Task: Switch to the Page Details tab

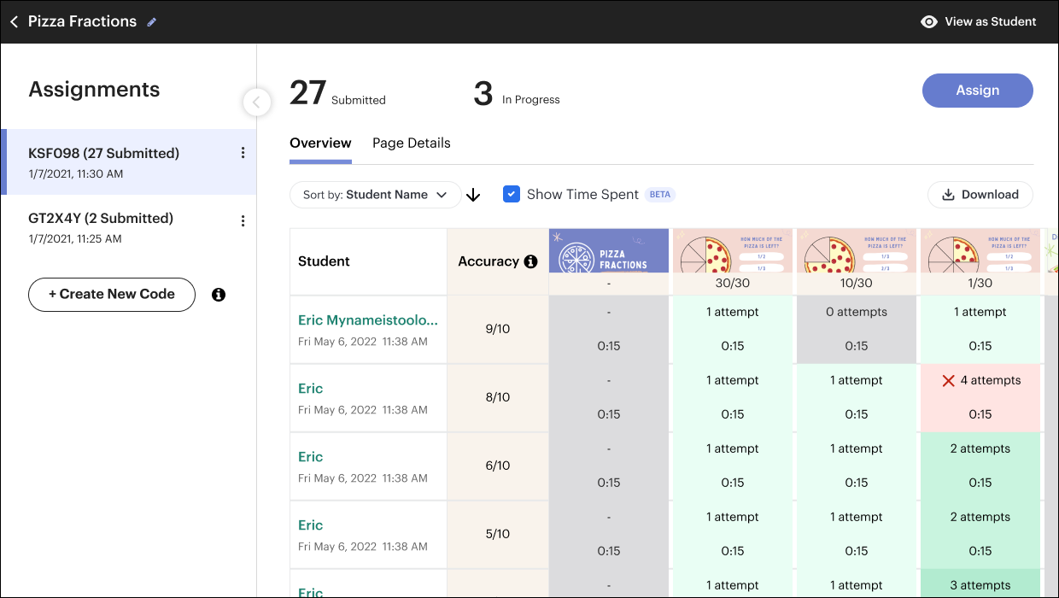Action: click(x=412, y=144)
